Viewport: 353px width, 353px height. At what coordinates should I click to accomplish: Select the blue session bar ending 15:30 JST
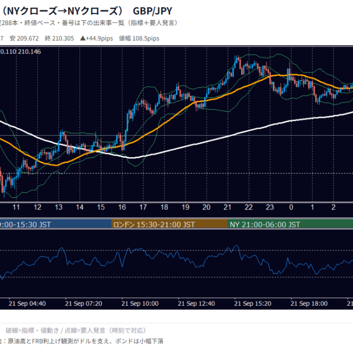[56, 224]
